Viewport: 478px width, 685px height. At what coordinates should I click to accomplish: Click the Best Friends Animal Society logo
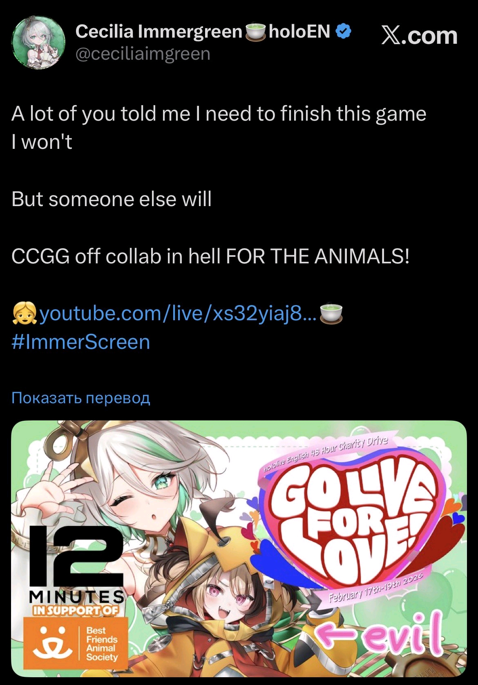(76, 644)
